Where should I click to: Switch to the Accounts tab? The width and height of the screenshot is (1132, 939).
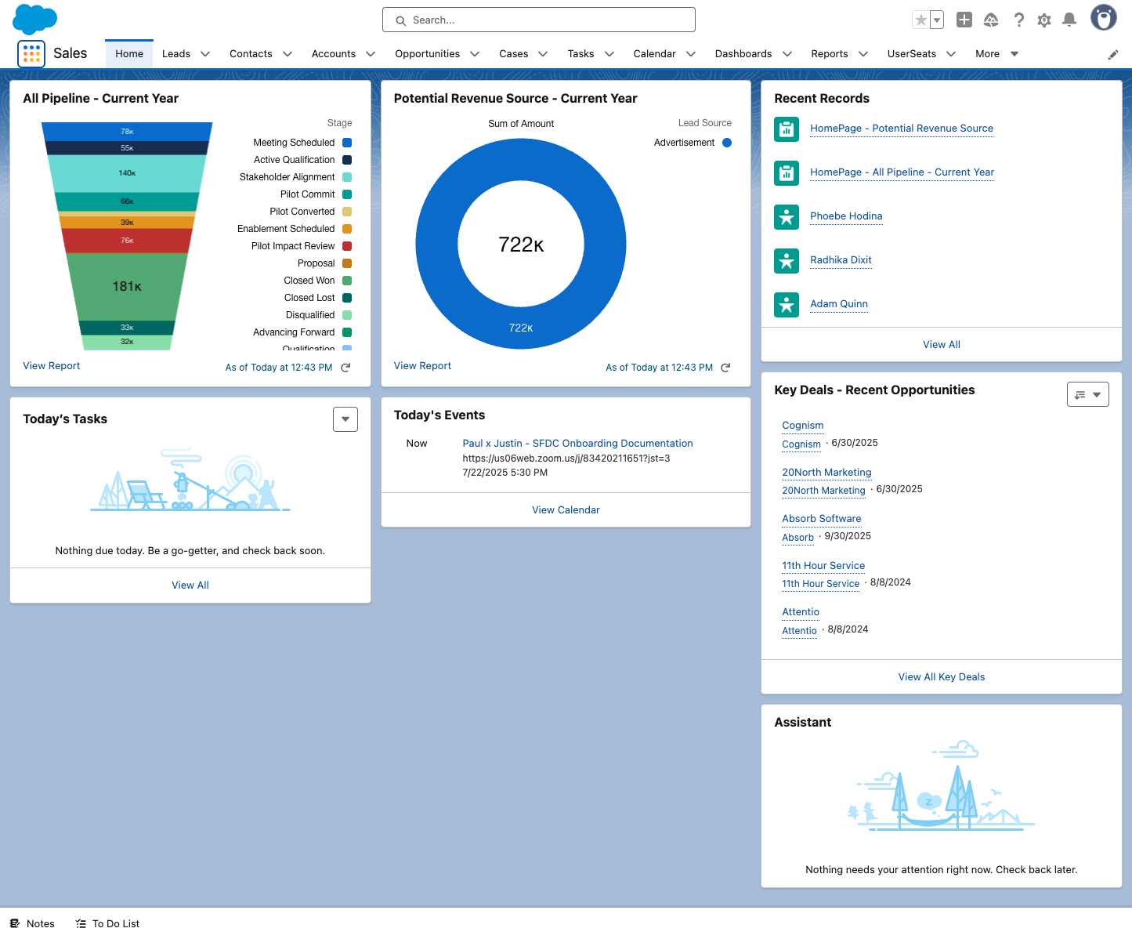click(x=334, y=54)
